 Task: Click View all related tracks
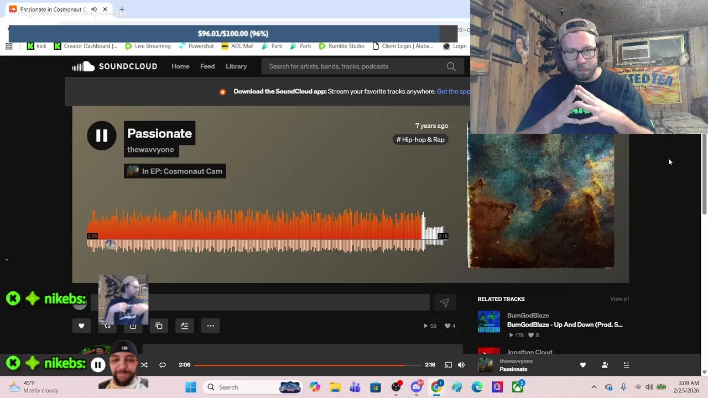[x=619, y=299]
